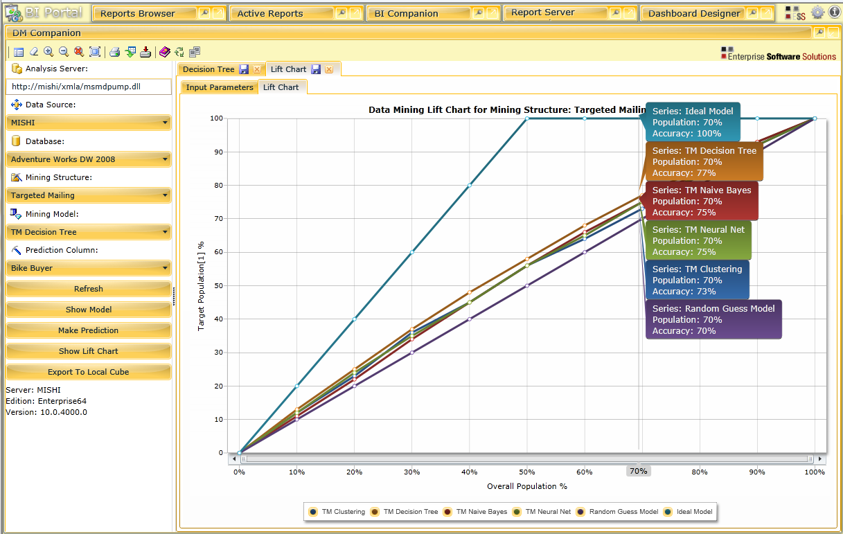
Task: Click save icon on Decision Tree tab
Action: [x=244, y=69]
